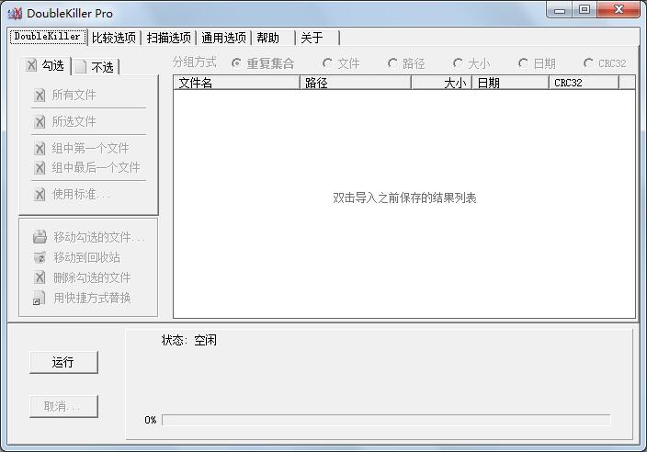Image resolution: width=647 pixels, height=452 pixels.
Task: Open the 帮助 tab
Action: pos(274,38)
